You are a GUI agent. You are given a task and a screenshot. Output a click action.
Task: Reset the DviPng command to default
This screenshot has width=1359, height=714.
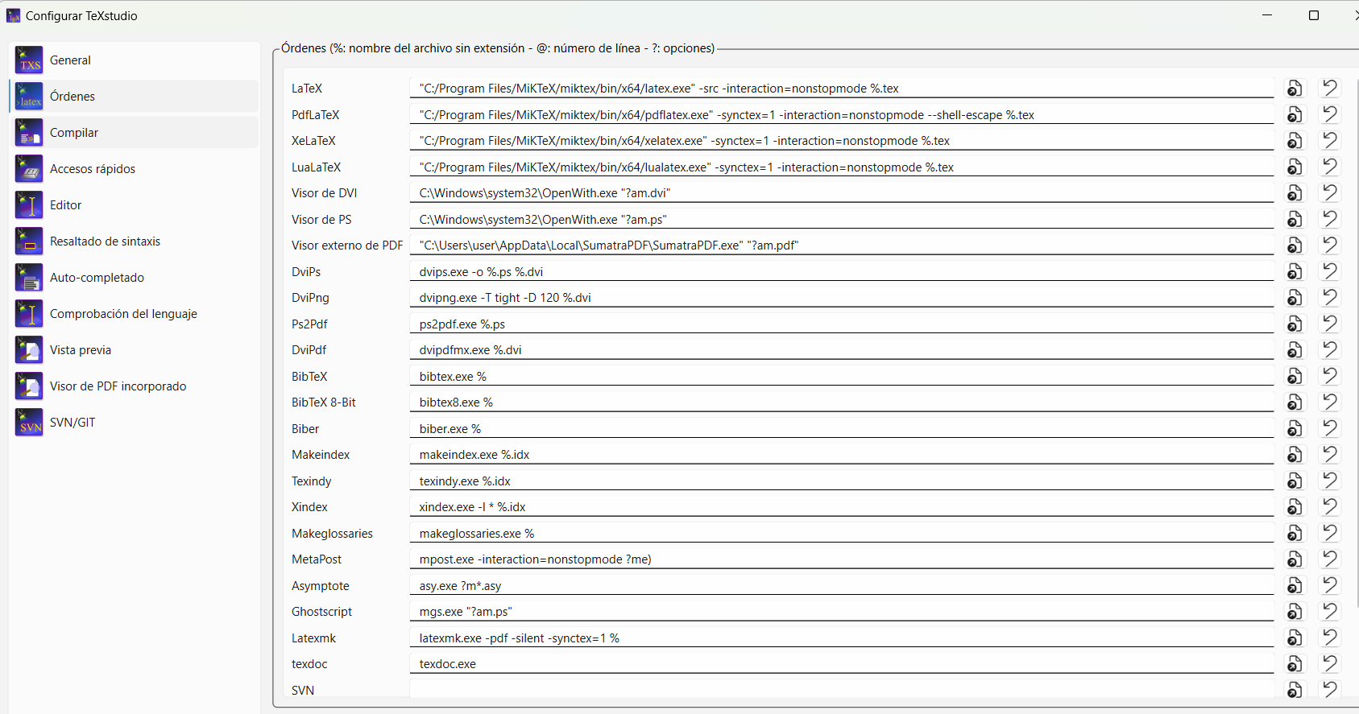(x=1330, y=298)
